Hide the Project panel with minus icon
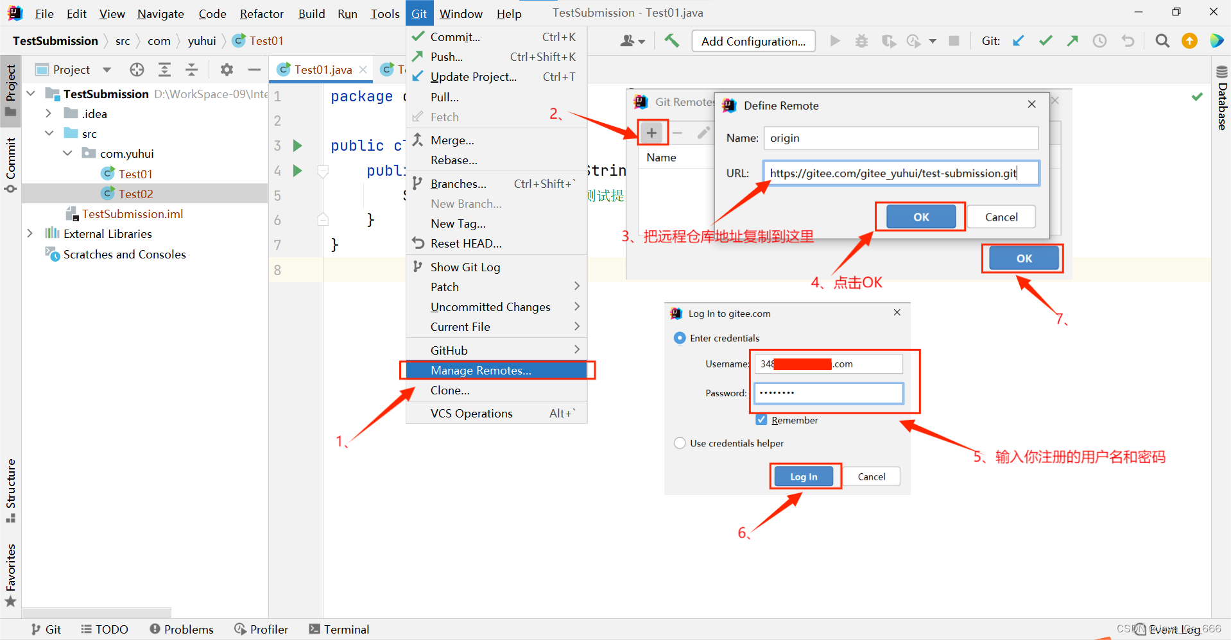 pos(254,69)
